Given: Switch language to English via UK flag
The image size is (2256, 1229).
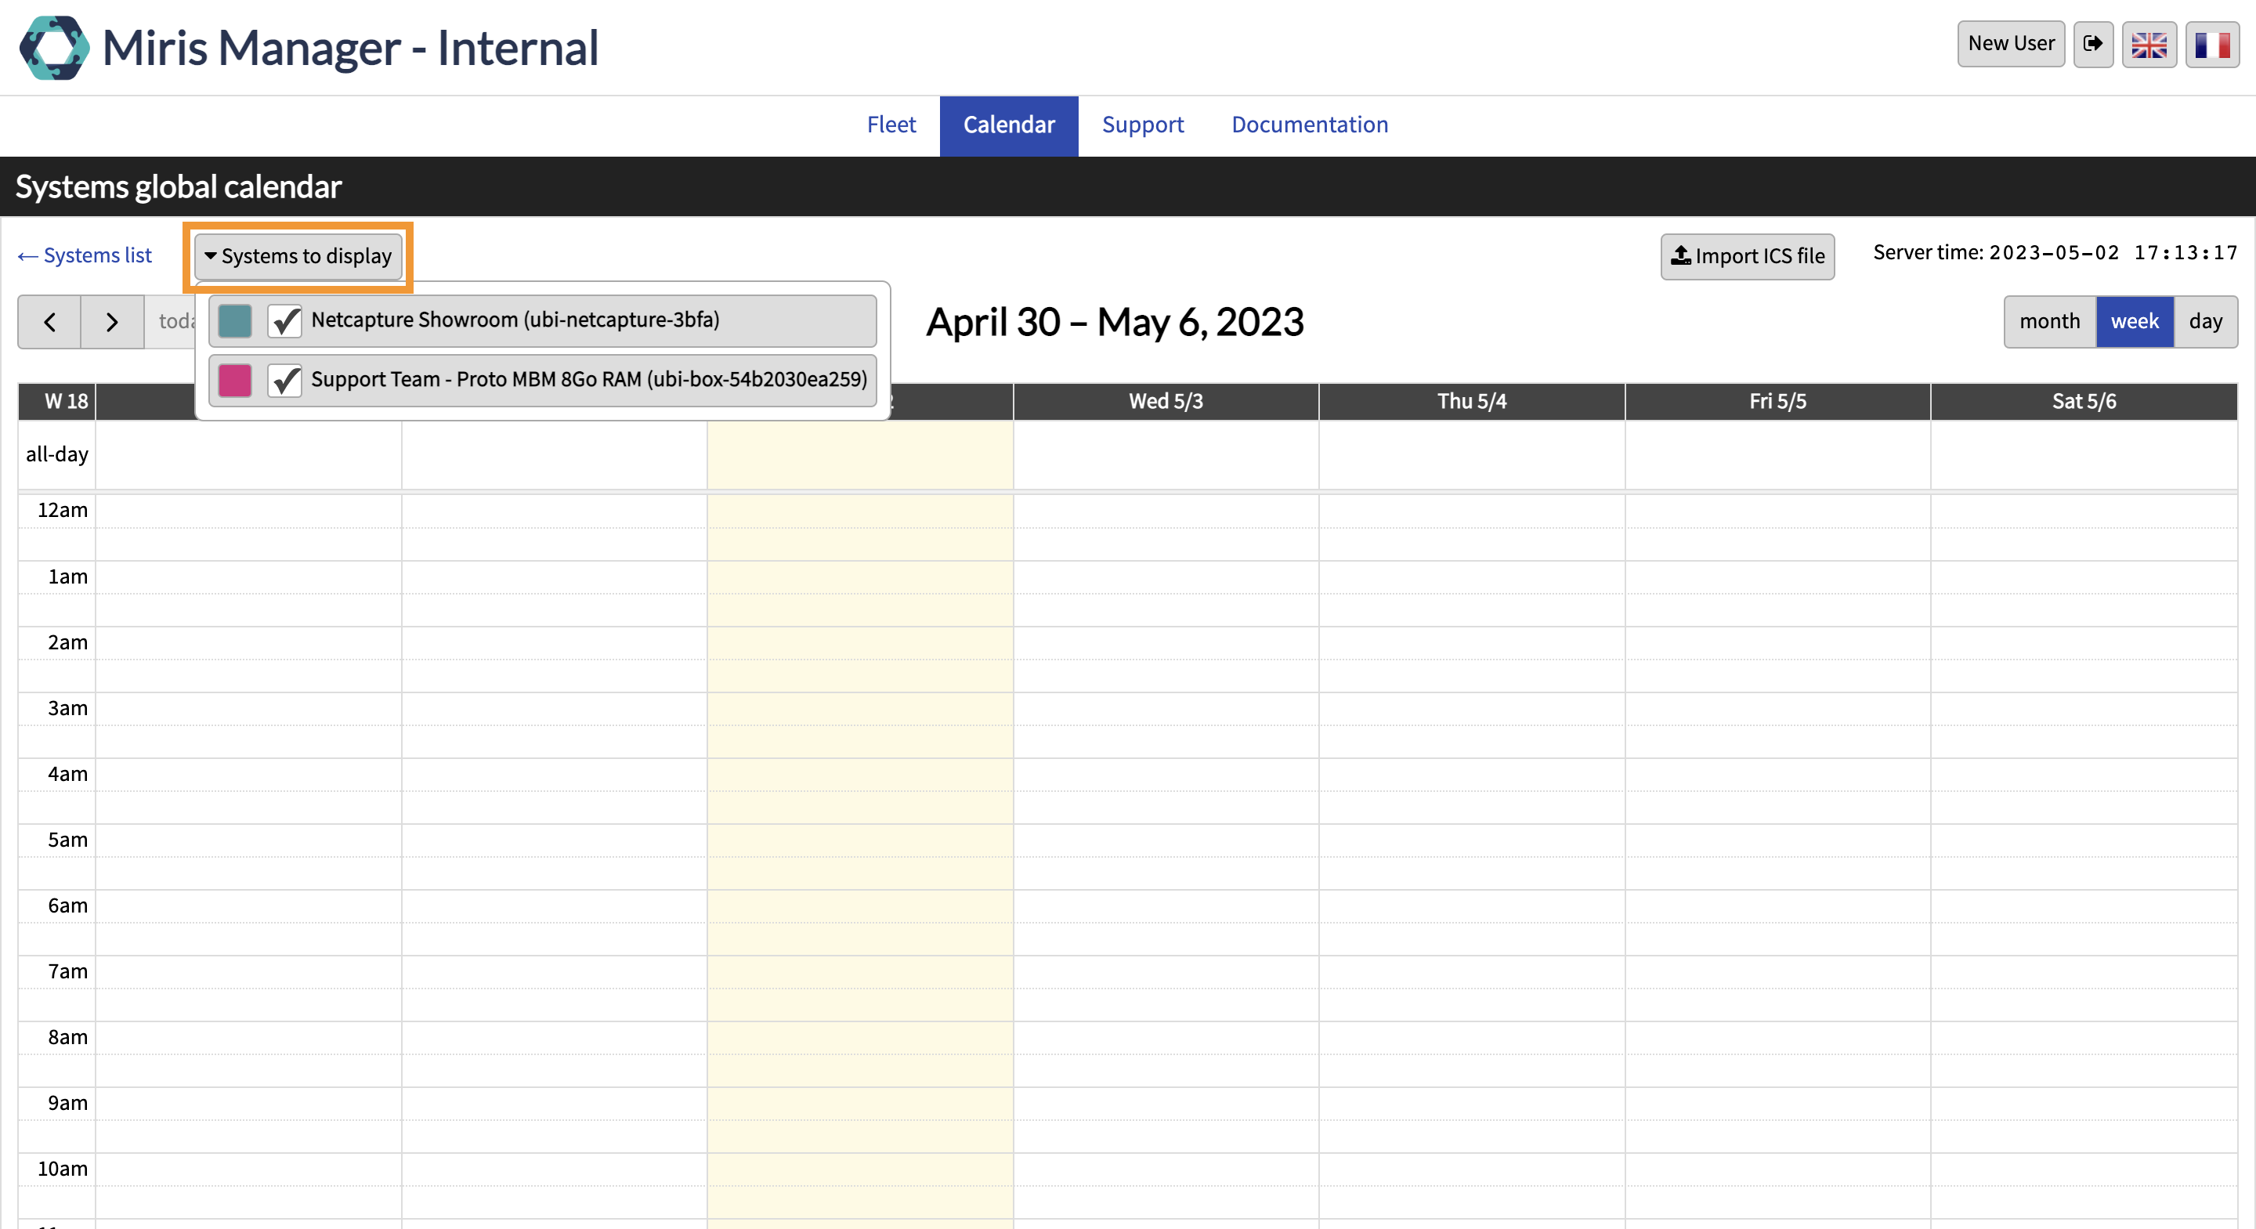Looking at the screenshot, I should (x=2149, y=44).
